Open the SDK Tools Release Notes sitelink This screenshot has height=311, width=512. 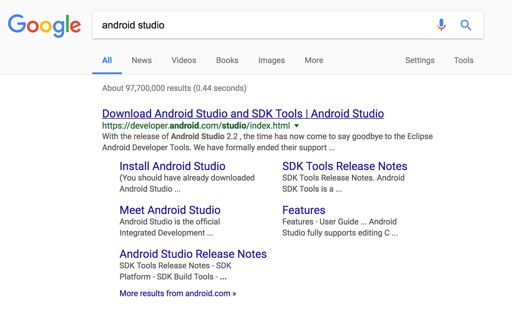345,166
